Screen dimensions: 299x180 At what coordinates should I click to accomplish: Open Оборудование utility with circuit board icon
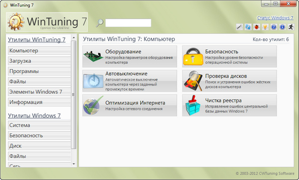point(130,57)
